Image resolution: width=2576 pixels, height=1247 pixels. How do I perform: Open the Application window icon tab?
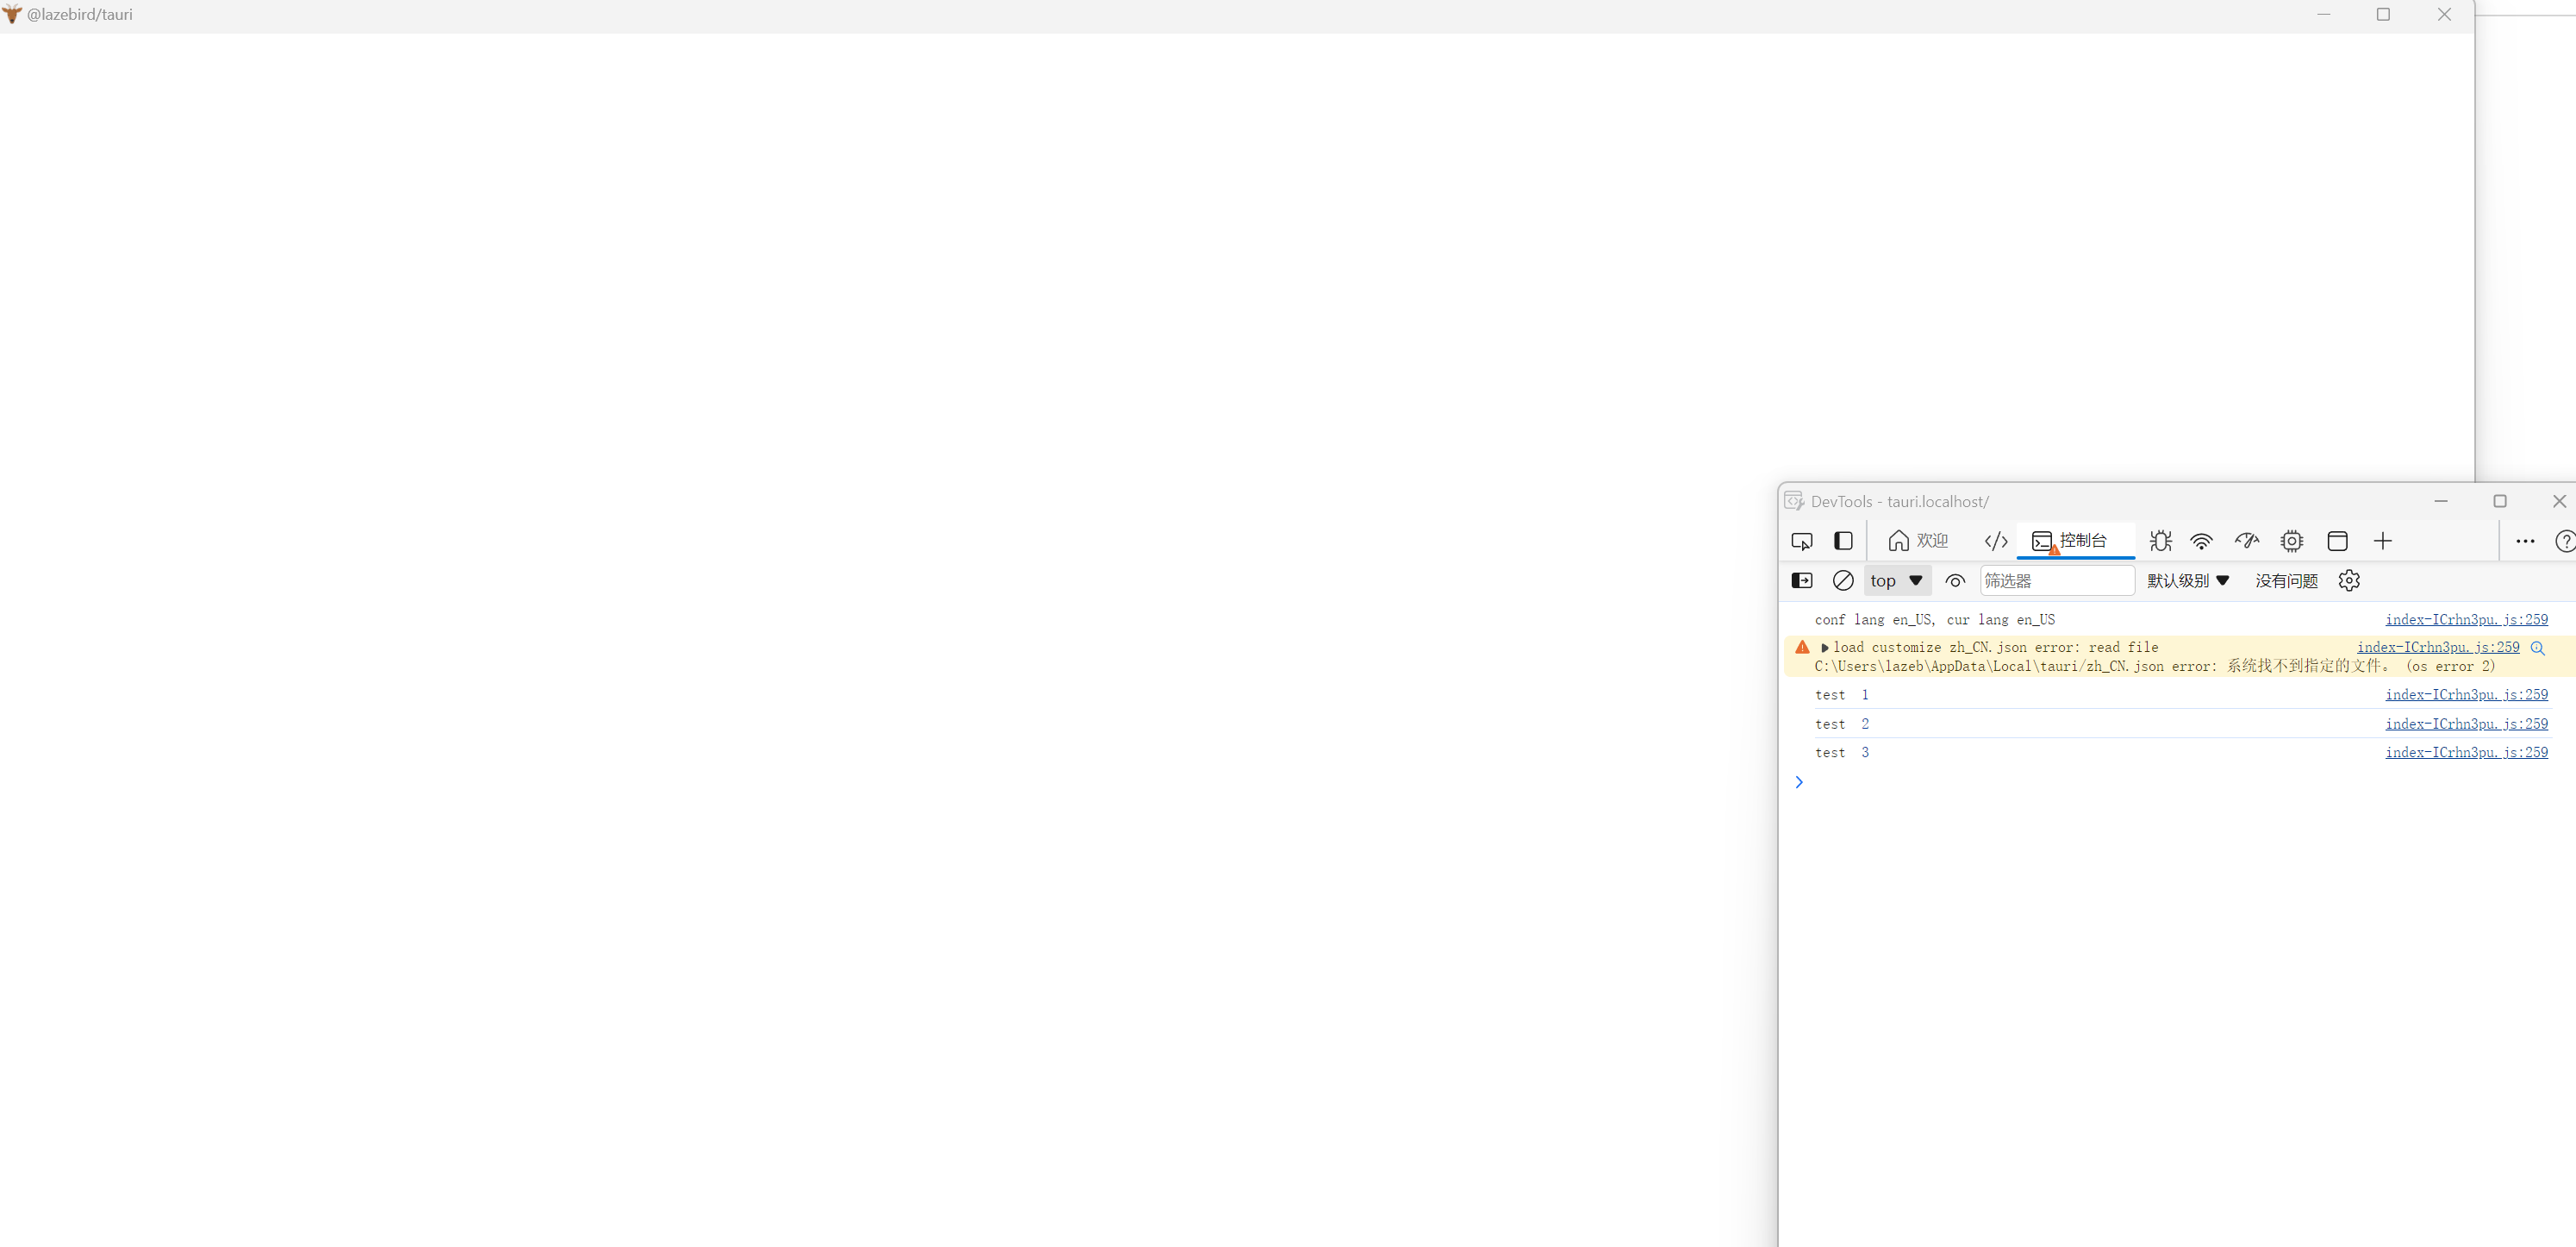tap(2337, 542)
